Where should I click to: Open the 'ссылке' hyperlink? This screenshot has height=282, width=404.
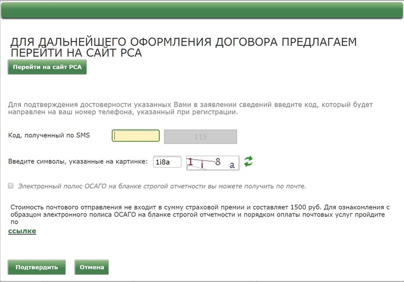click(22, 231)
